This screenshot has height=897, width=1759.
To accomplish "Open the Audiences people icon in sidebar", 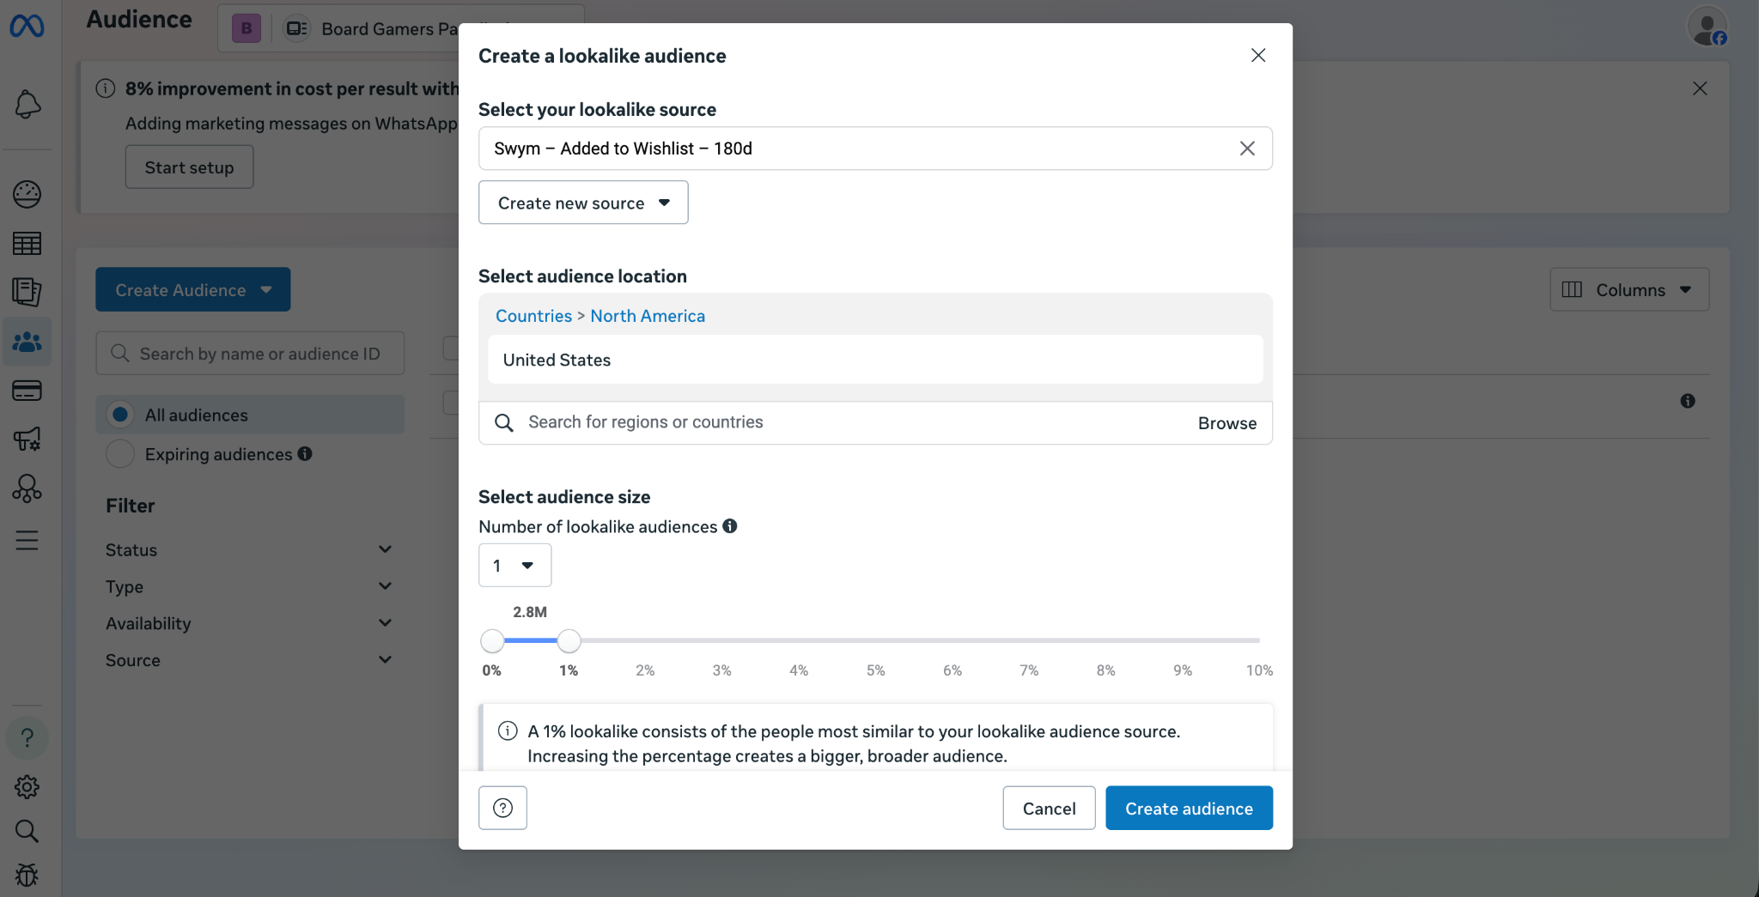I will click(x=27, y=342).
